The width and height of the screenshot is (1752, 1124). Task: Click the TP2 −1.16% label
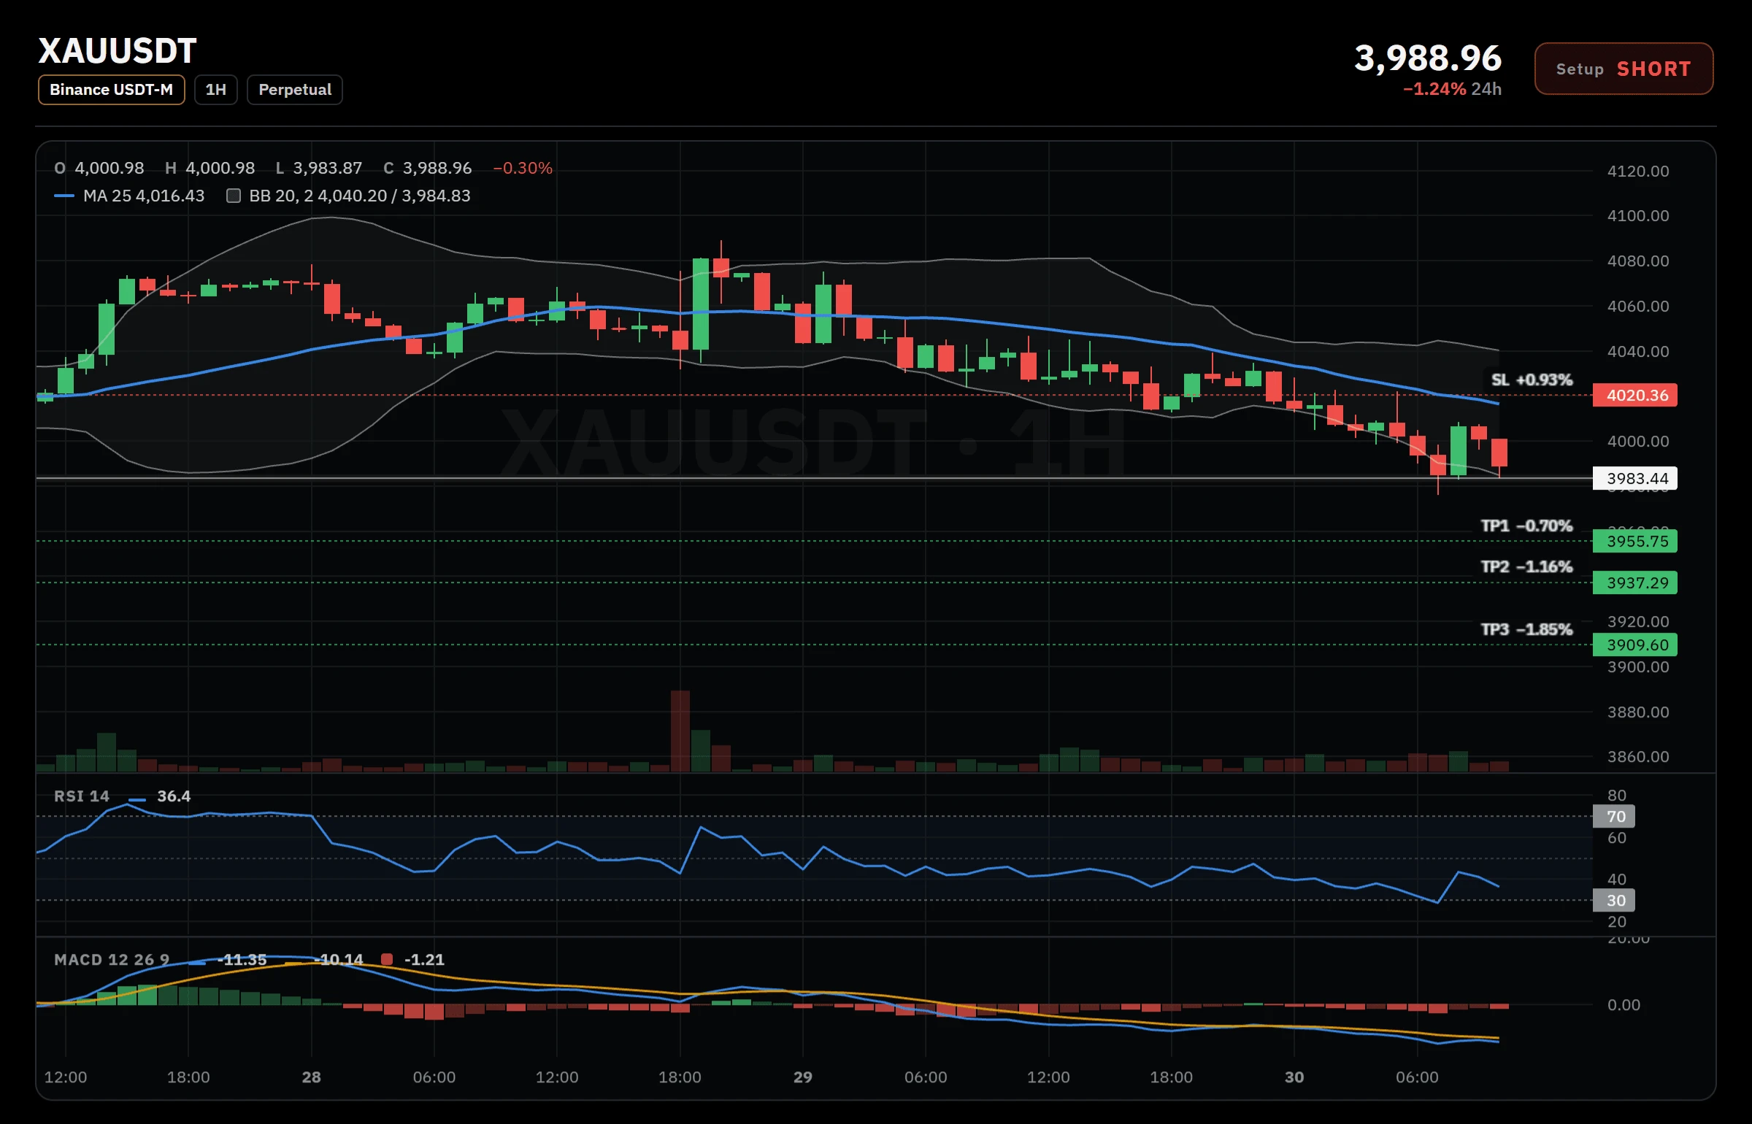click(x=1526, y=566)
